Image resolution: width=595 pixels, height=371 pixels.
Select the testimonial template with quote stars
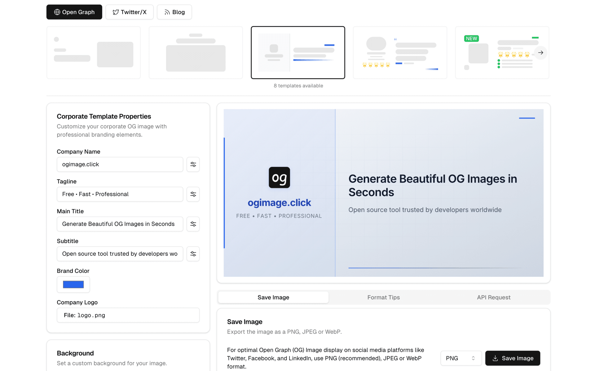400,53
